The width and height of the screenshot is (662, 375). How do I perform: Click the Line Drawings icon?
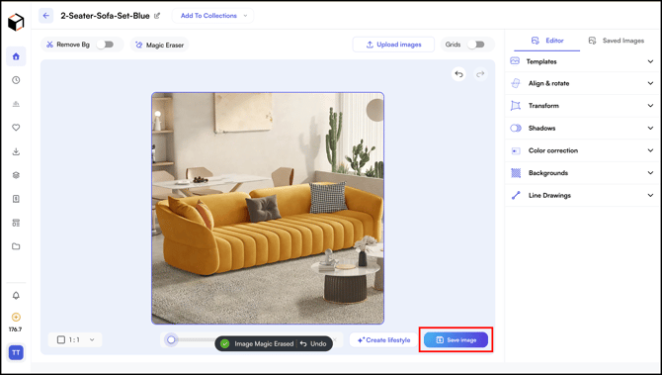[516, 195]
